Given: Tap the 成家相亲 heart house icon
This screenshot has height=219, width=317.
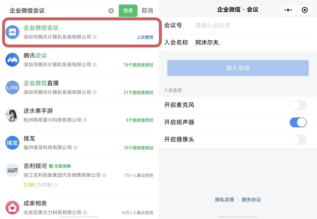Looking at the screenshot, I should (12, 208).
